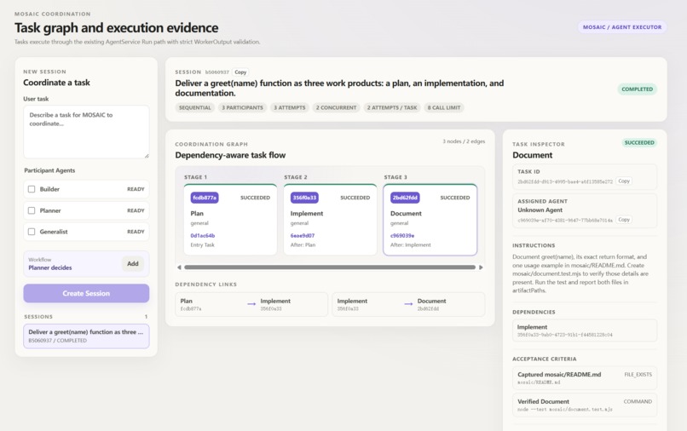Click the left arrow of graph scrollbar
The image size is (687, 431).
pyautogui.click(x=179, y=267)
